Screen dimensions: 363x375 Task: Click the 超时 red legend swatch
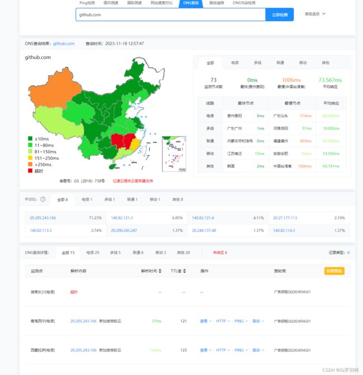pos(30,171)
